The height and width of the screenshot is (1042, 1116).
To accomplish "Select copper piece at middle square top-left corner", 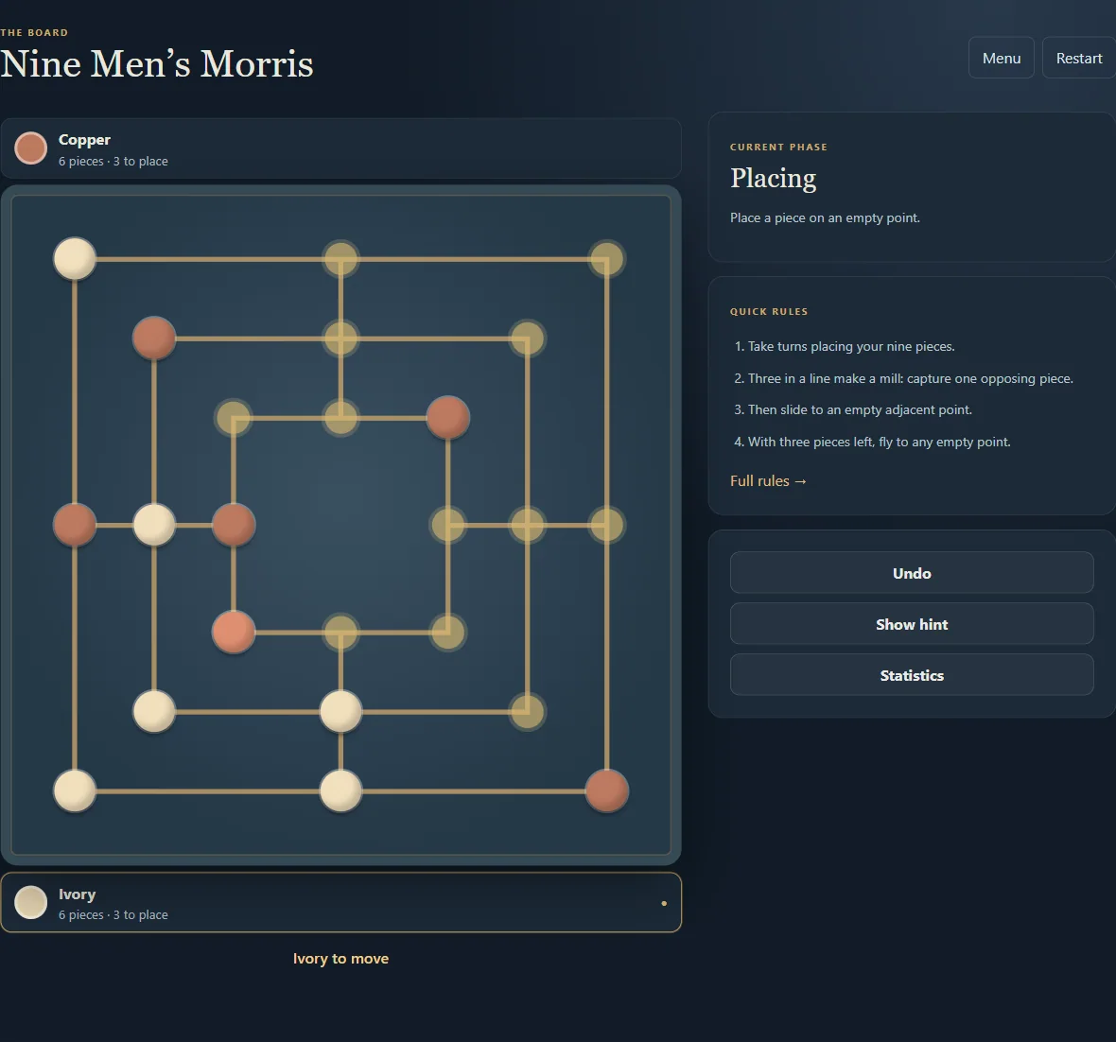I will pyautogui.click(x=154, y=339).
